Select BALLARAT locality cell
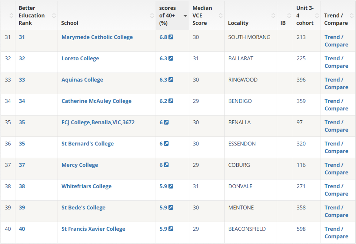The width and height of the screenshot is (356, 244). (x=241, y=58)
